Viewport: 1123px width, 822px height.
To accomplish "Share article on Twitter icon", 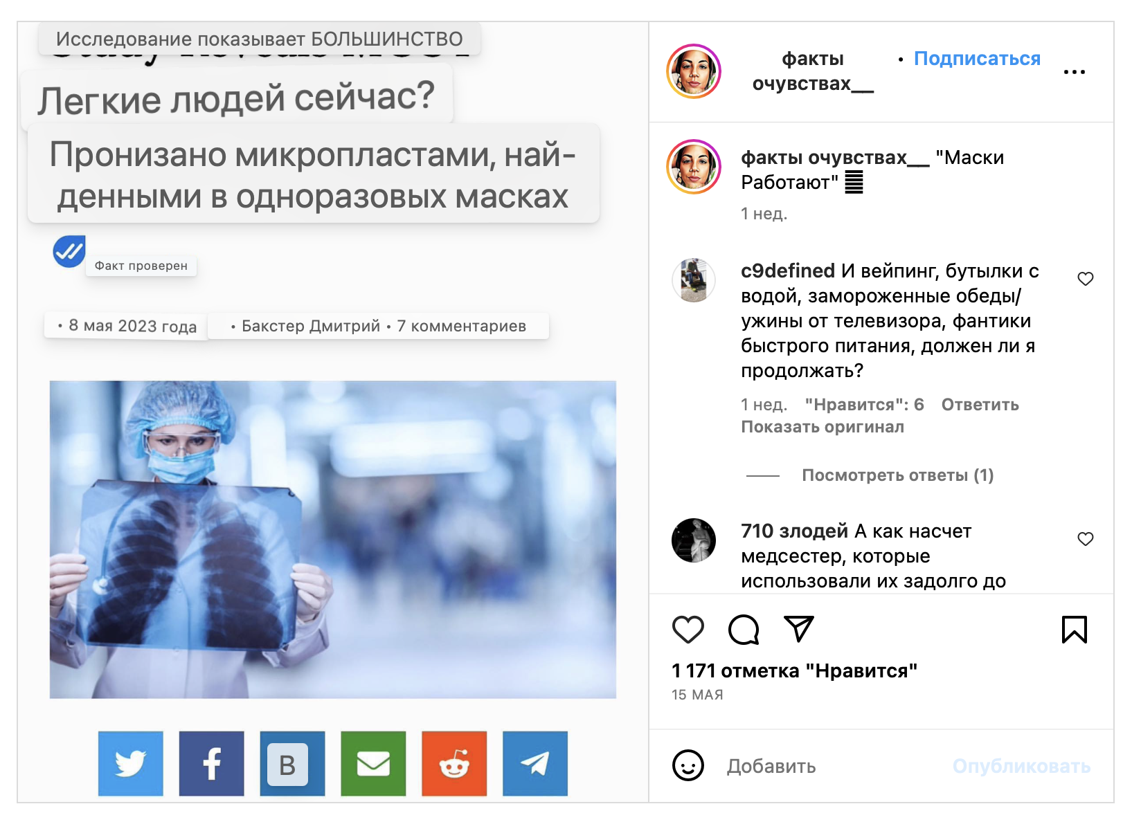I will [x=131, y=764].
